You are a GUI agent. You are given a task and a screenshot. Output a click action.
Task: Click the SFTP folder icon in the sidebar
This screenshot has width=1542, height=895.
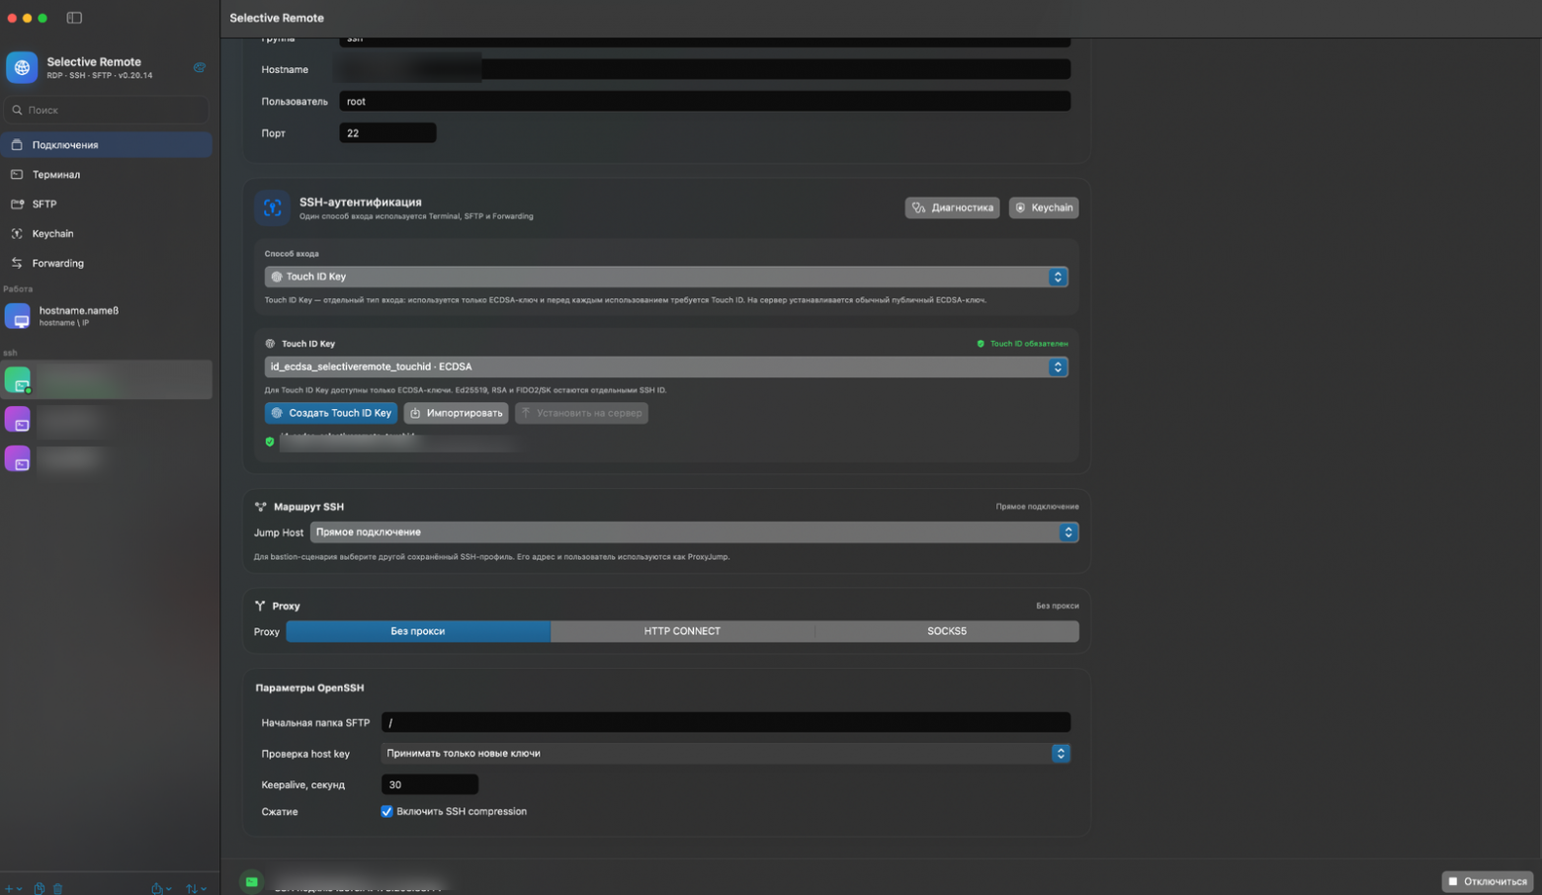pos(17,203)
